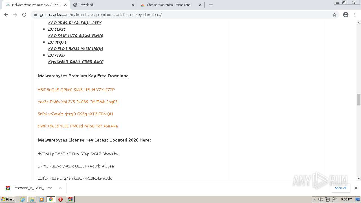This screenshot has width=361, height=203.
Task: Click orange key YeaZc-PM6v-YpL2Y5
Action: coord(78,102)
